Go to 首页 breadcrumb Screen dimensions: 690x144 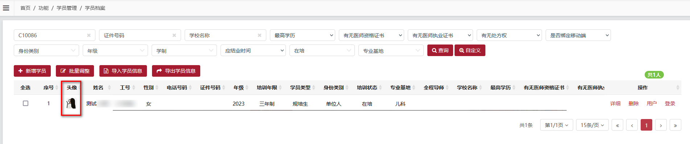(25, 8)
